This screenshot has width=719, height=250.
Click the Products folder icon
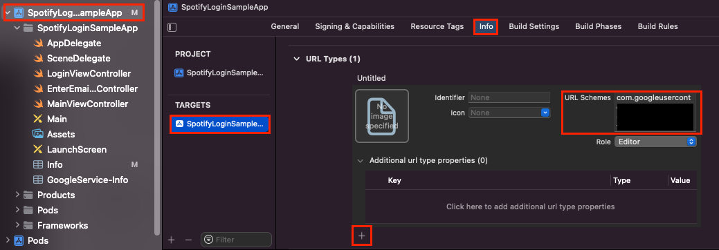coord(28,195)
